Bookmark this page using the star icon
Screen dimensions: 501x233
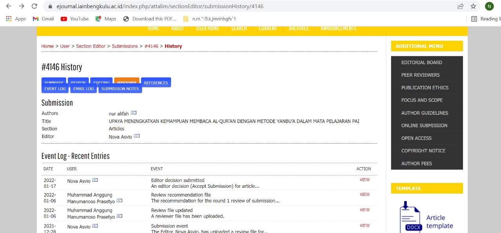coord(473,6)
